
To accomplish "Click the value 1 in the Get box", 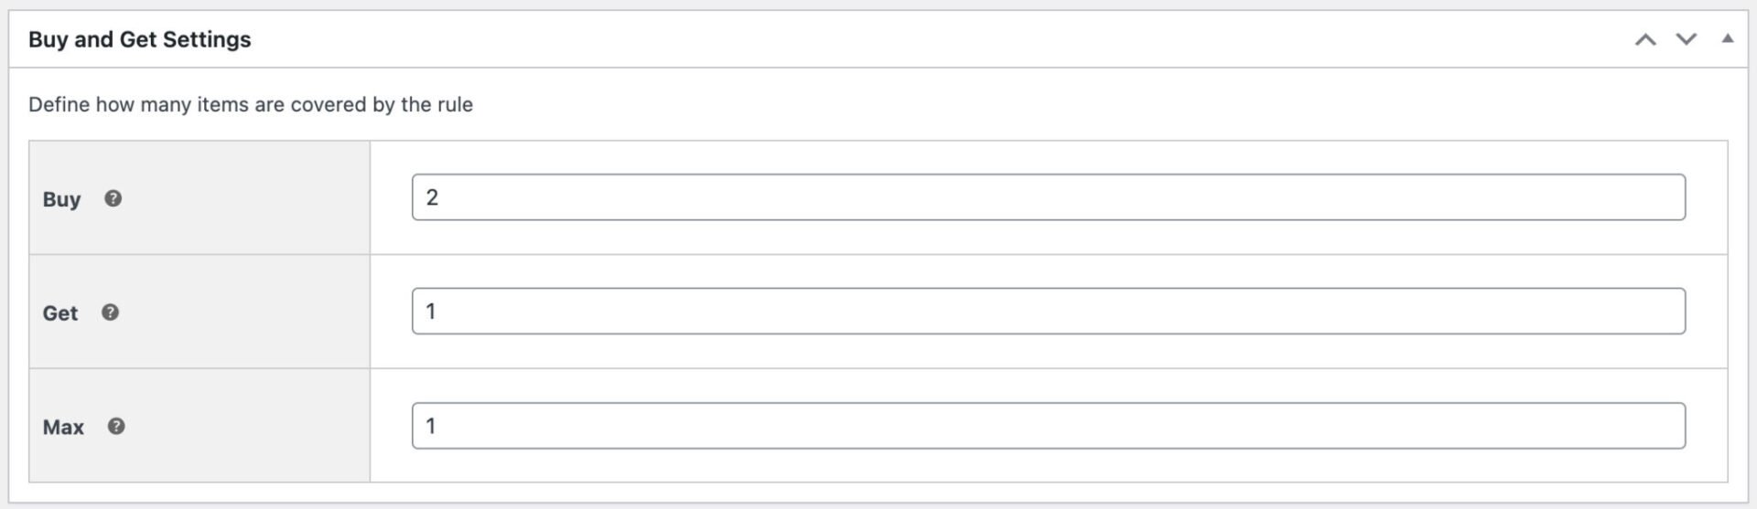I will click(x=431, y=312).
